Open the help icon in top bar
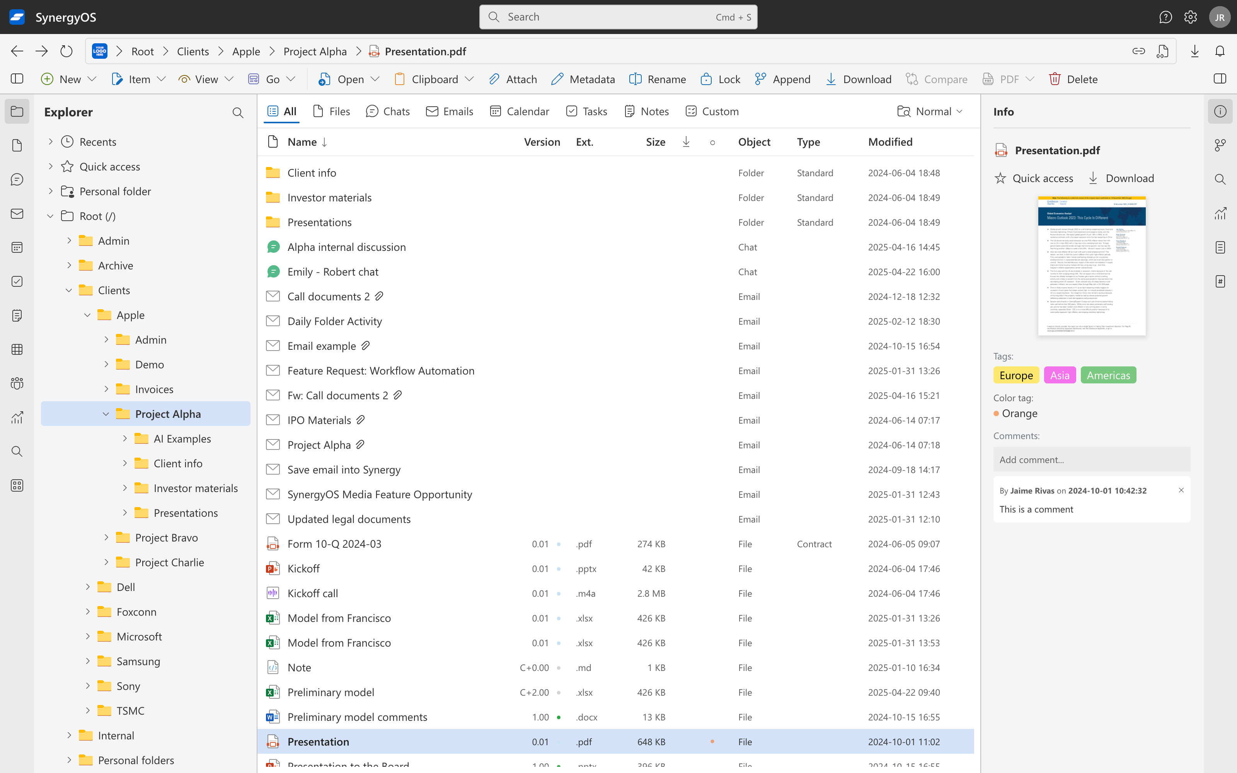The image size is (1237, 773). click(1165, 17)
